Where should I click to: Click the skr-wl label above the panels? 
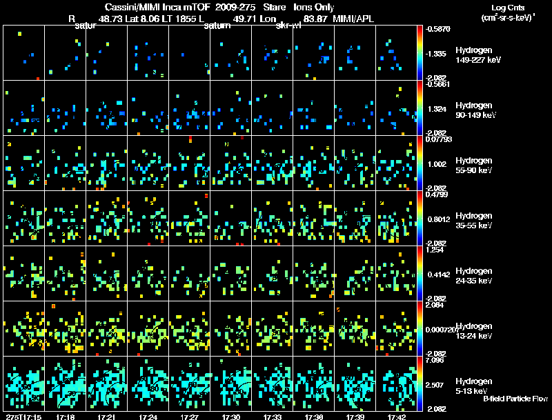[x=288, y=26]
